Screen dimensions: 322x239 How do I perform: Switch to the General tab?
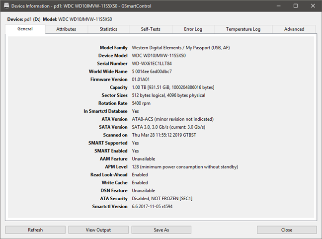click(x=25, y=29)
